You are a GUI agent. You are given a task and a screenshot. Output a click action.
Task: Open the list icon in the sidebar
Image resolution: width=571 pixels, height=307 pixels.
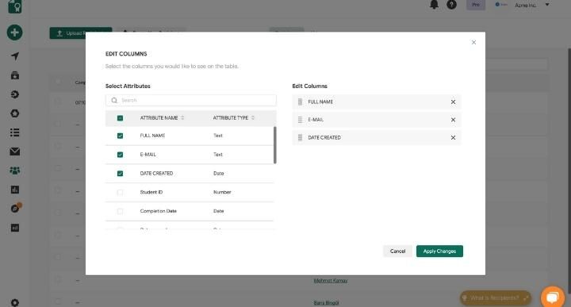[x=14, y=132]
